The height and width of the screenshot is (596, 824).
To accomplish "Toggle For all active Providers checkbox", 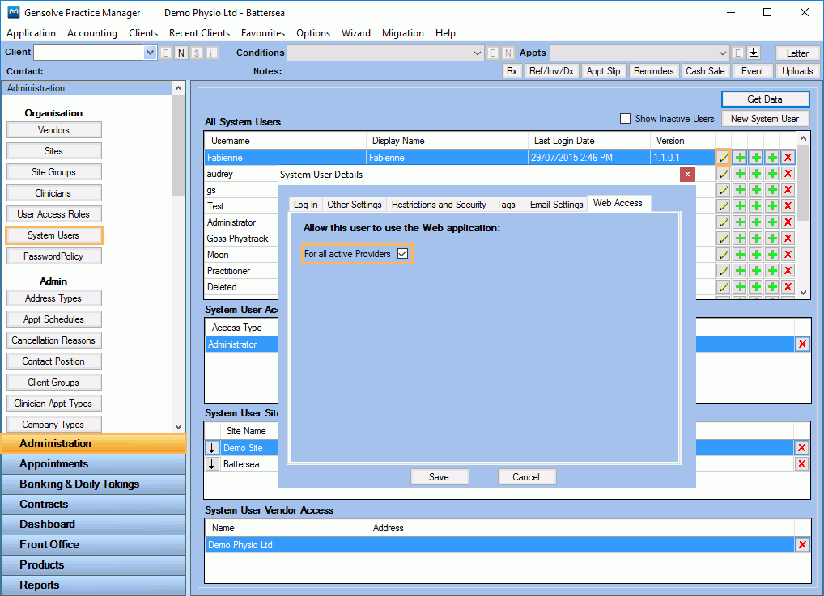I will 402,254.
